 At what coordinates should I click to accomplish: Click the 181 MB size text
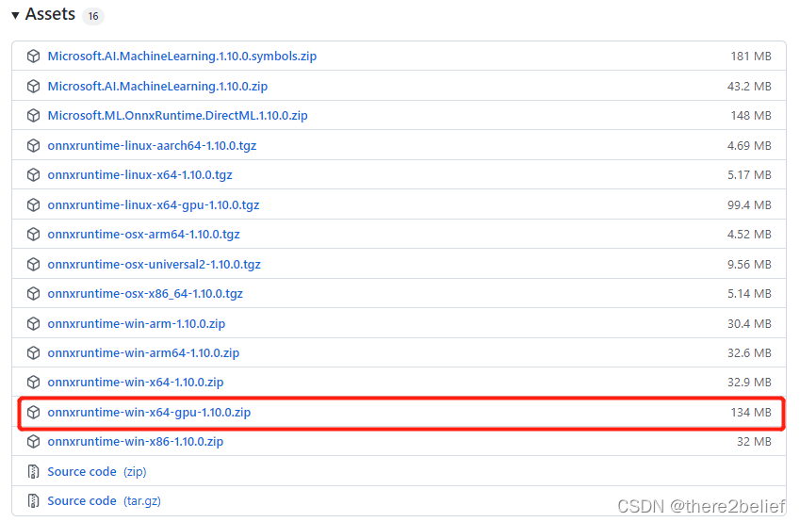click(750, 57)
